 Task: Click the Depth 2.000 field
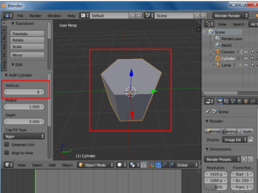click(24, 121)
